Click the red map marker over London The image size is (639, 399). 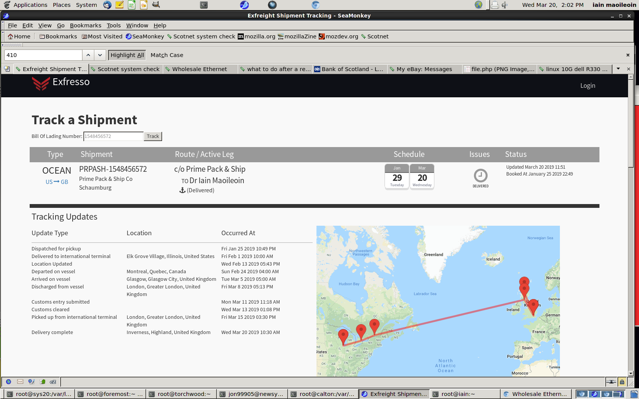pyautogui.click(x=534, y=307)
